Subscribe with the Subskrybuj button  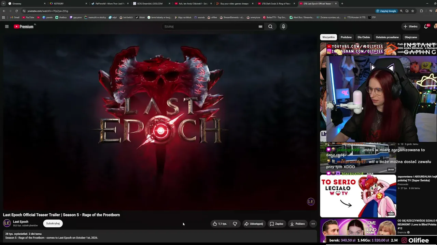pyautogui.click(x=53, y=224)
